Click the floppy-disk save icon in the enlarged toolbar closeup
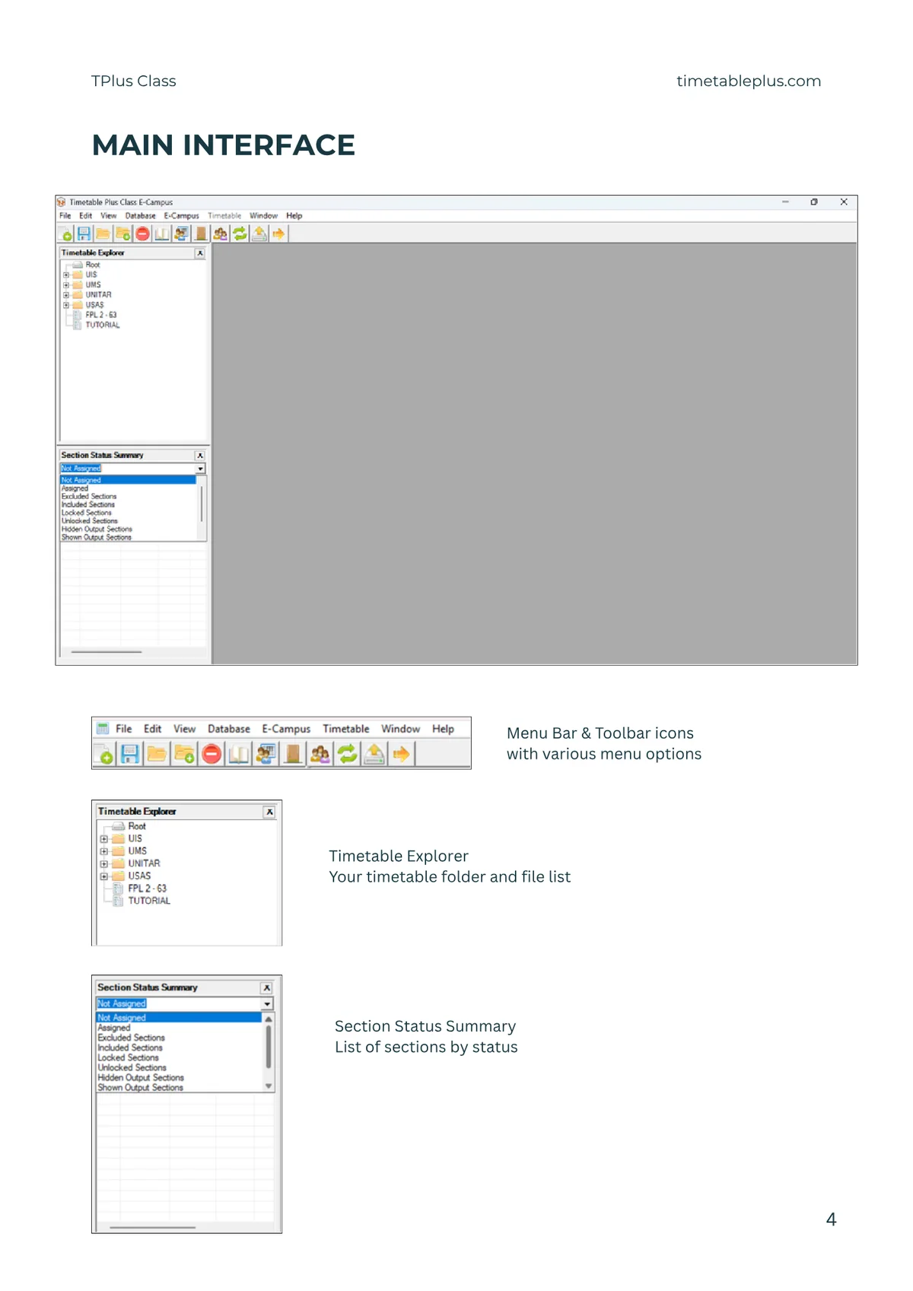Viewport: 913px width, 1291px height. click(x=130, y=754)
